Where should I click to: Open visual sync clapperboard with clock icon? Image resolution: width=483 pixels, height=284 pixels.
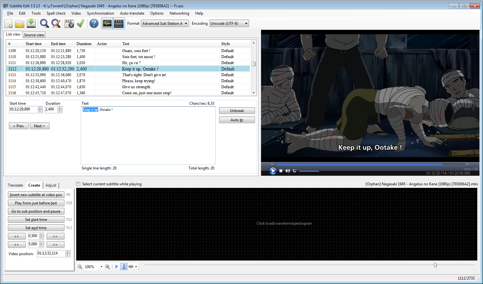(x=69, y=23)
